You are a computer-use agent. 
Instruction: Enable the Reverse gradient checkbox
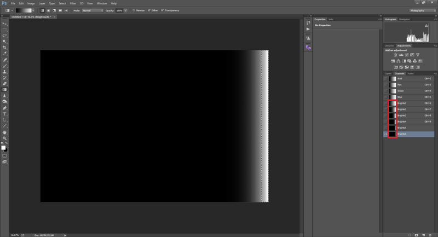tap(134, 10)
